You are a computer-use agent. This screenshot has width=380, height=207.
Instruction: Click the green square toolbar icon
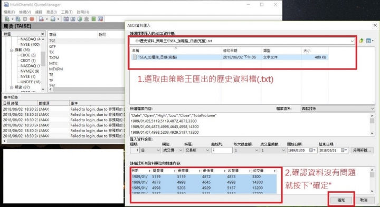93,19
